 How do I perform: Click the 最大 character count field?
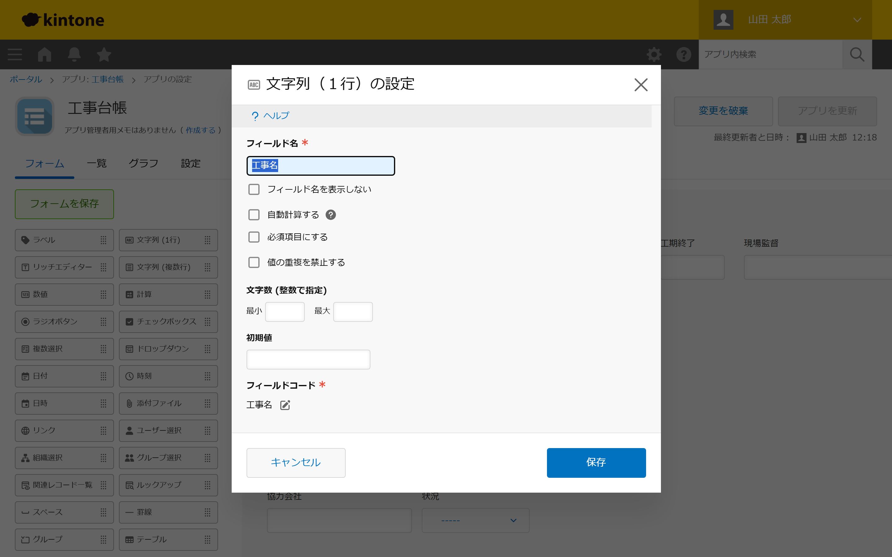(x=353, y=312)
